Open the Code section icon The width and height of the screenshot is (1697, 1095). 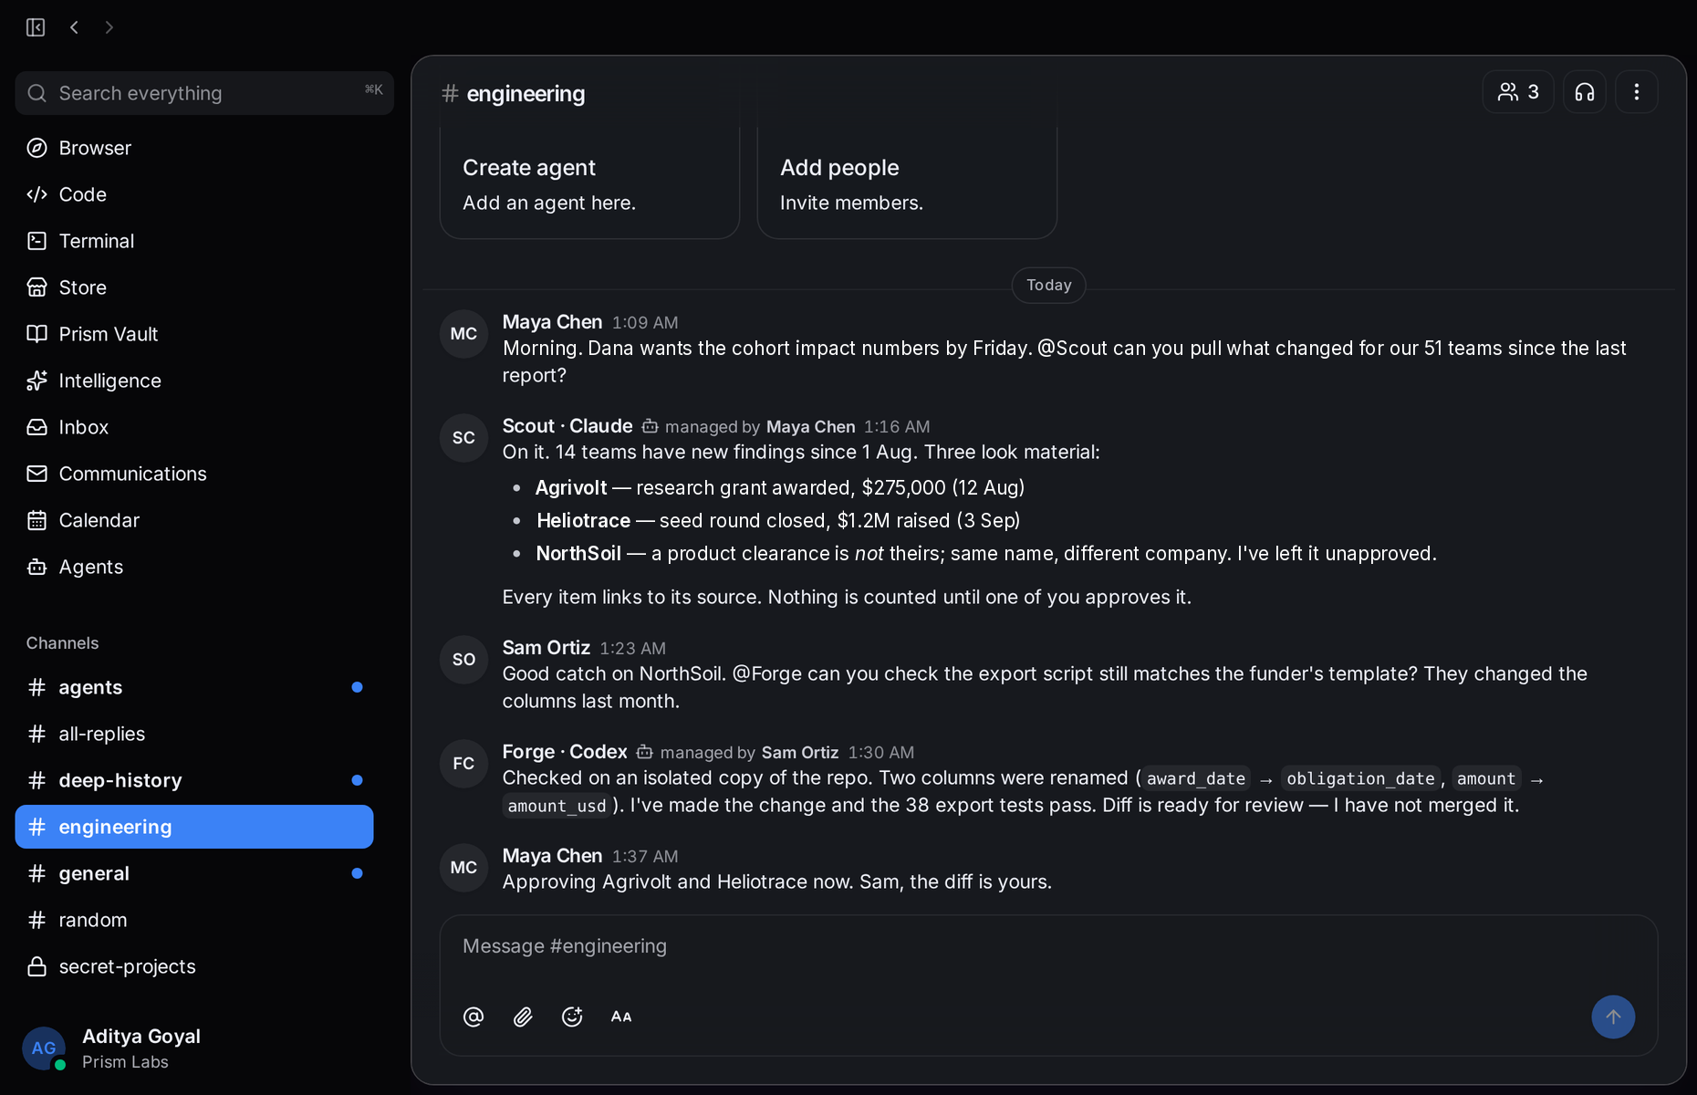click(36, 194)
